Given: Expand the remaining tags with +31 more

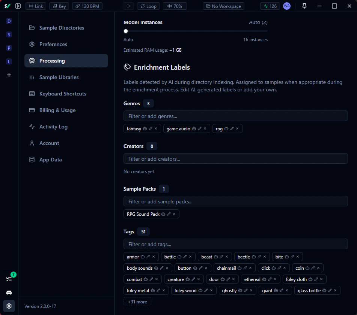Looking at the screenshot, I should tap(137, 302).
